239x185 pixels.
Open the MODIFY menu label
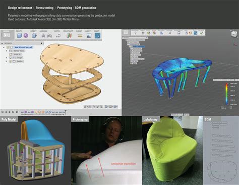(33, 31)
